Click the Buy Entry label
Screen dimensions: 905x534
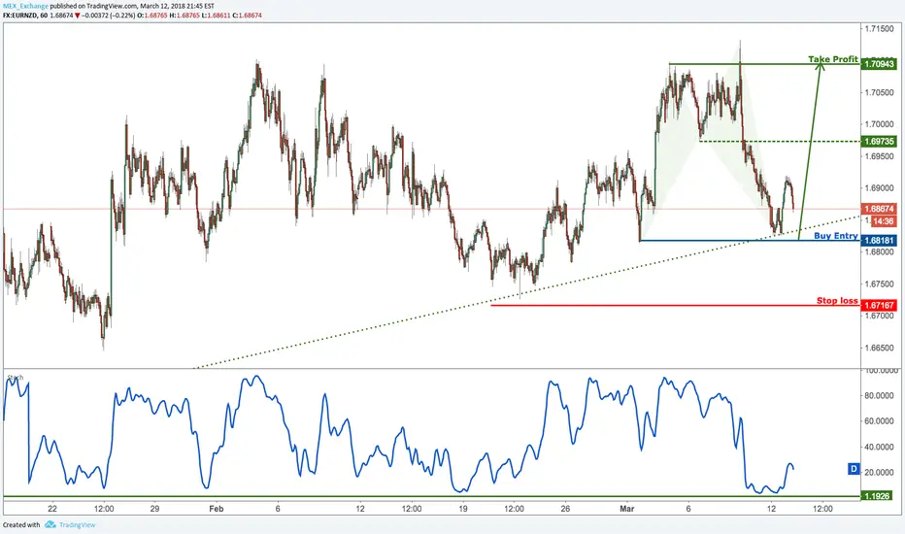point(836,236)
